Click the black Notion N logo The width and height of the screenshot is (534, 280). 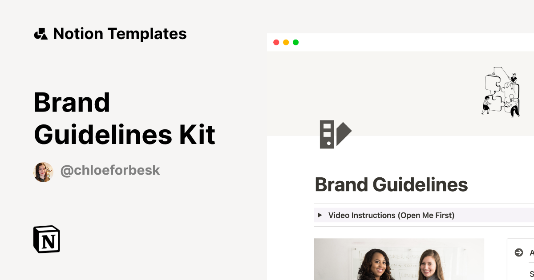coord(46,239)
